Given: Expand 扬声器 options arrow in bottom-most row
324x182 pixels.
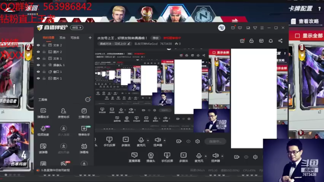Looking at the screenshot, I should pyautogui.click(x=222, y=156).
